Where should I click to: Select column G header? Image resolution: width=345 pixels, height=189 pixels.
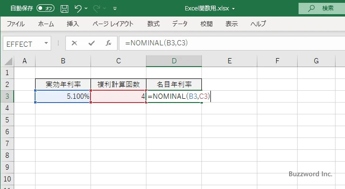coord(316,61)
